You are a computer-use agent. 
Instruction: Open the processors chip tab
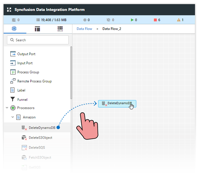click(14, 29)
